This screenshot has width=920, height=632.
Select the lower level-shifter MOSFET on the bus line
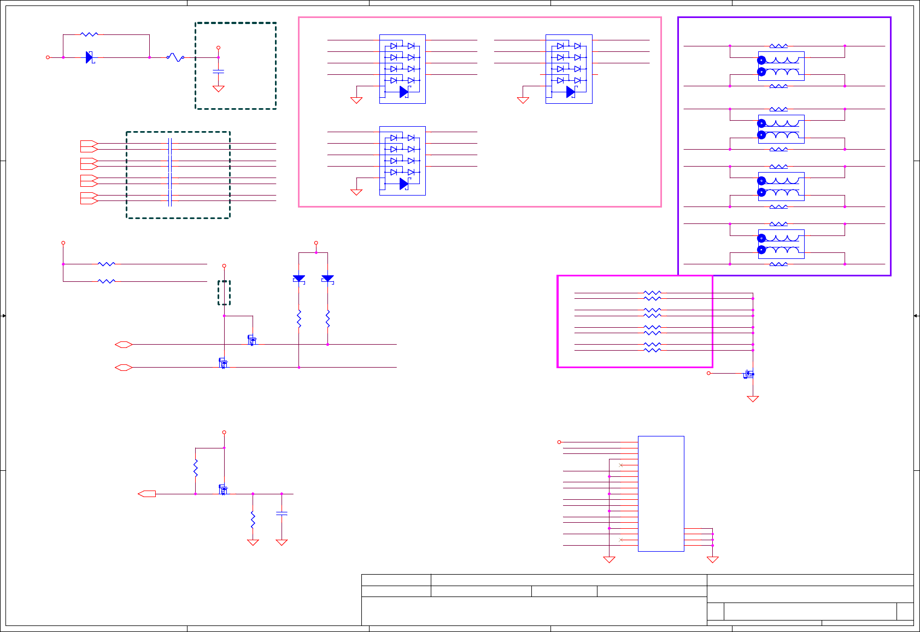pyautogui.click(x=223, y=363)
